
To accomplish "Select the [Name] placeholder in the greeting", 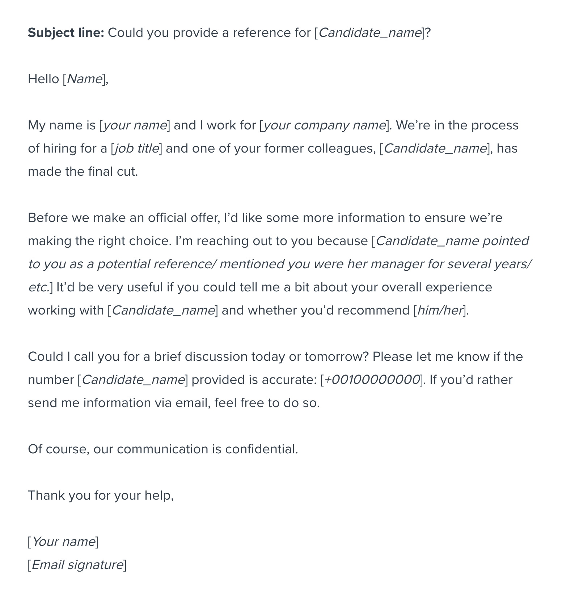I will point(85,79).
